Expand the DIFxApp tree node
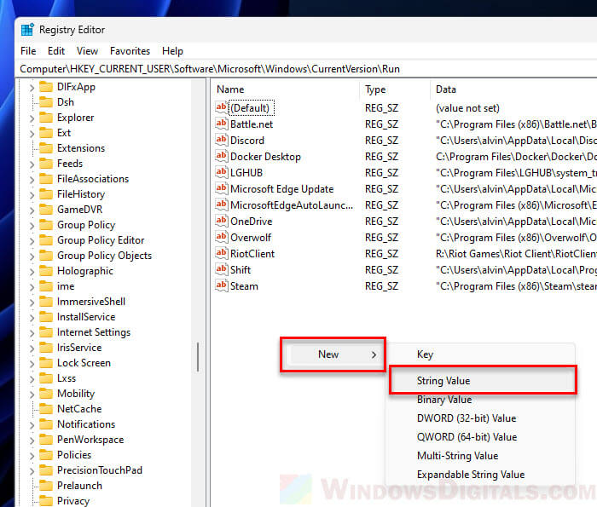Viewport: 597px width, 507px height. coord(32,88)
